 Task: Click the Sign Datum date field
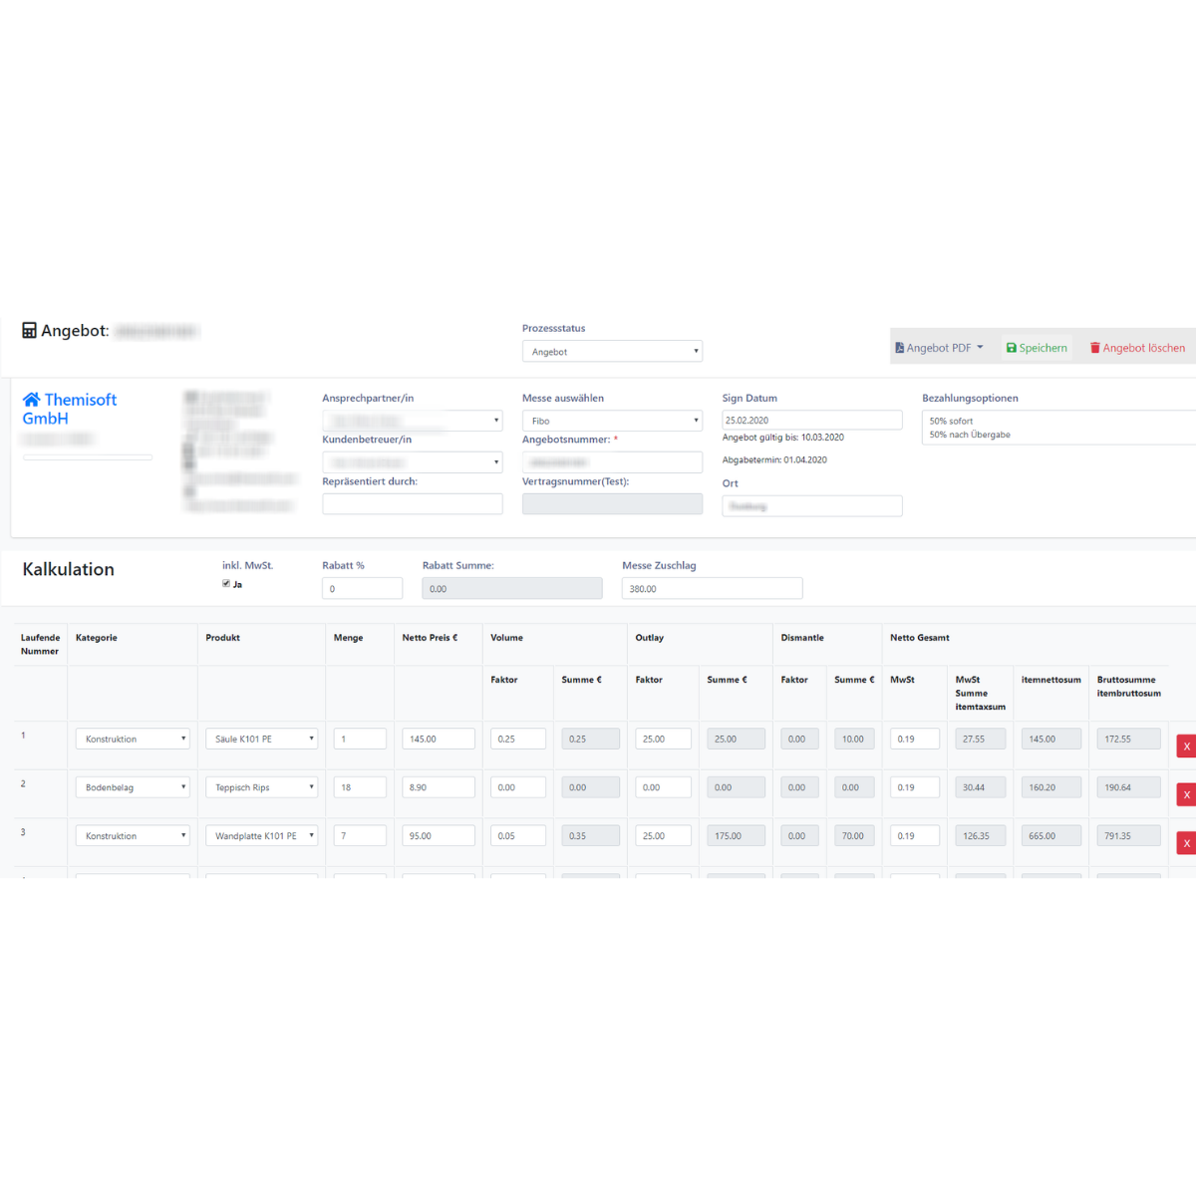pos(811,421)
